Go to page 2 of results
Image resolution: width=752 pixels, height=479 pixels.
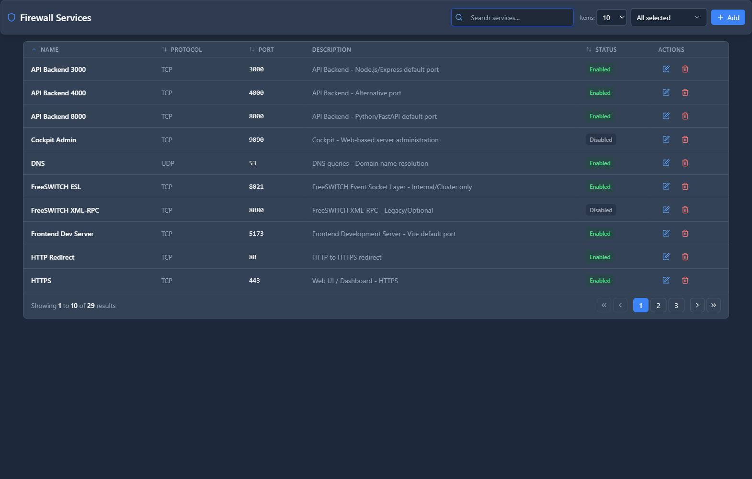tap(658, 306)
